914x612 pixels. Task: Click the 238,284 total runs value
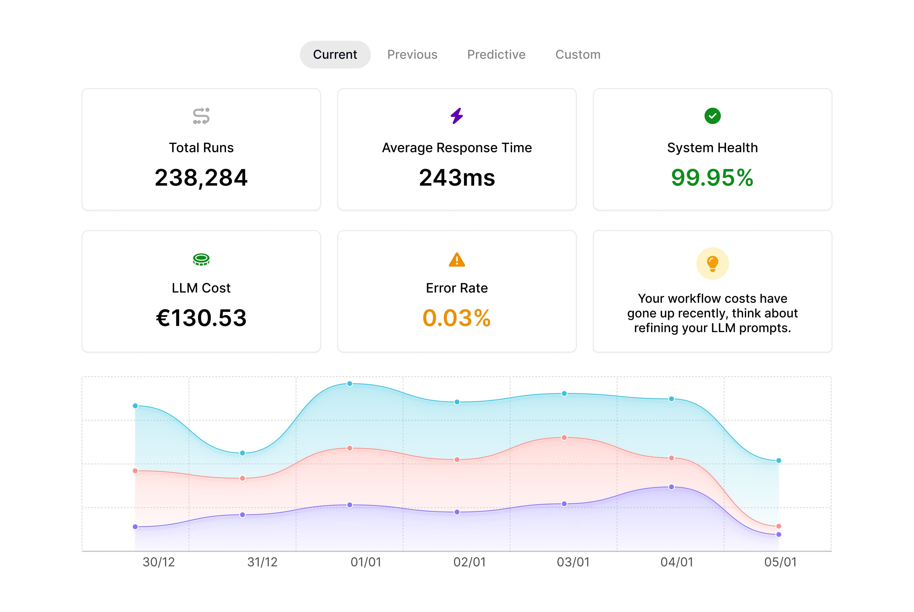tap(201, 178)
